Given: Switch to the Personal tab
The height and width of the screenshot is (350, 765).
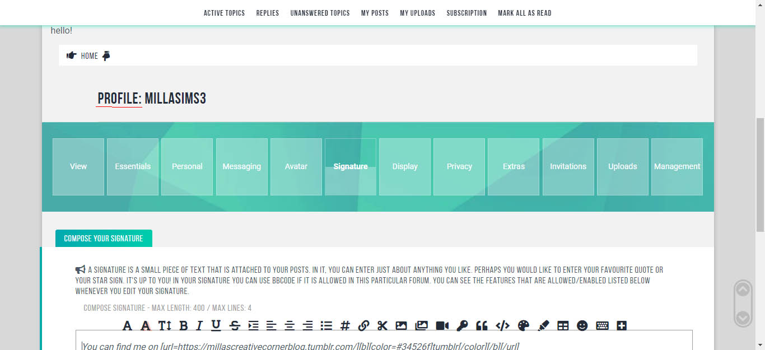Looking at the screenshot, I should pos(187,167).
